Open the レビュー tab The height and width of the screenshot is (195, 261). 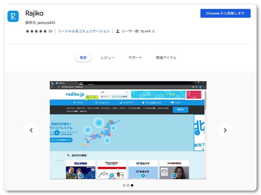[107, 58]
